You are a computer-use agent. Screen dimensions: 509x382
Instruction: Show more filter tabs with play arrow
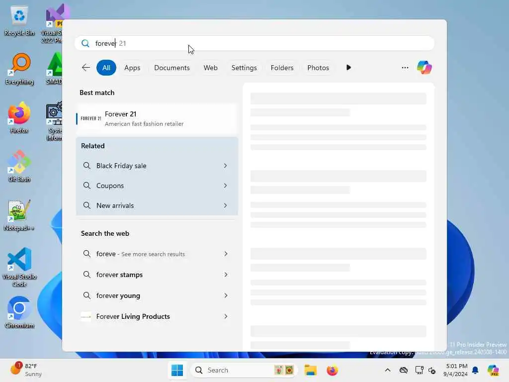348,68
